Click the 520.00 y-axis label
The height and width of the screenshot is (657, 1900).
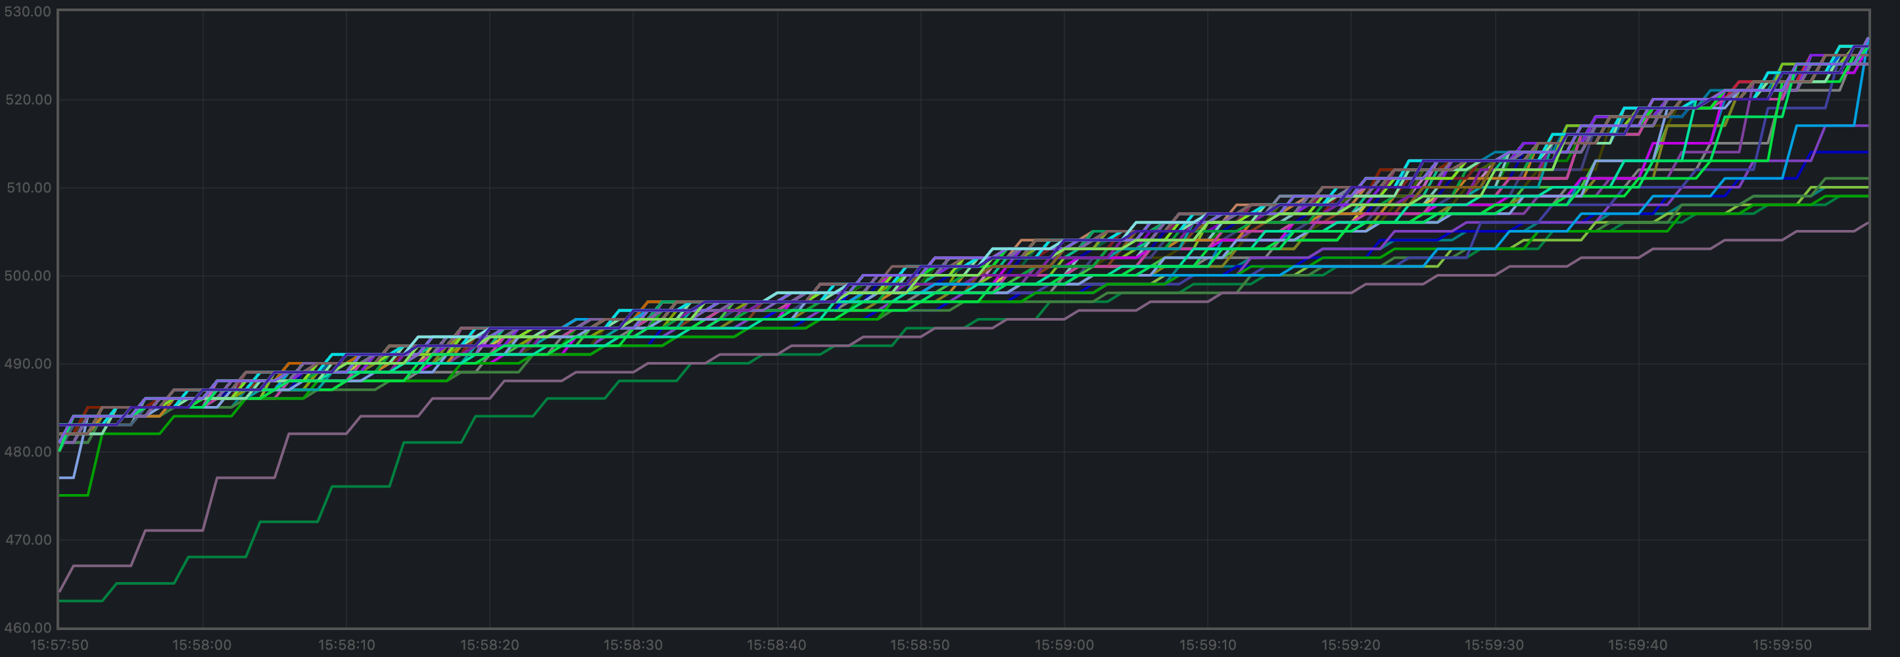click(x=28, y=100)
